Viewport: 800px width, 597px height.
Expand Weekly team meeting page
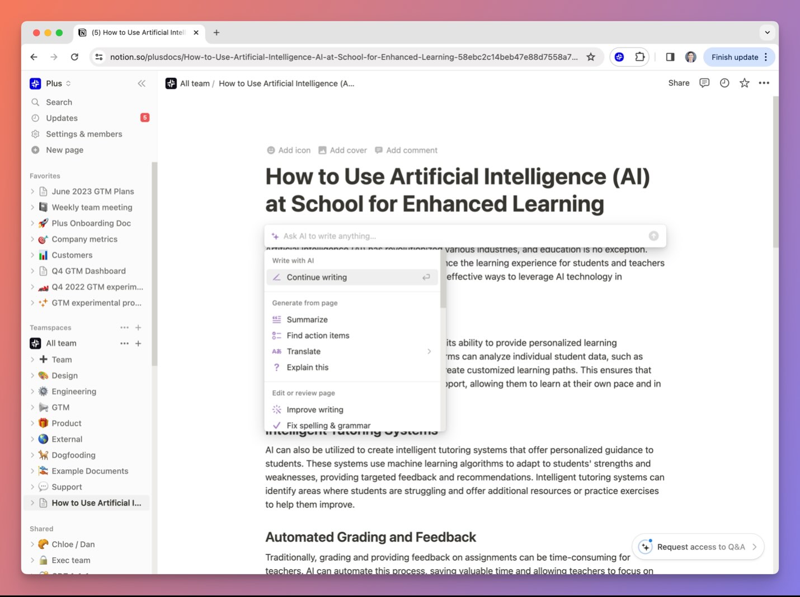pos(32,207)
